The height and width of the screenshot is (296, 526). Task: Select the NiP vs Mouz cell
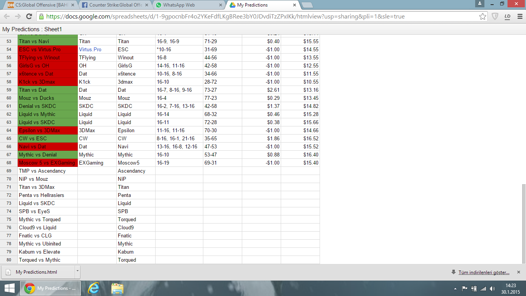click(48, 179)
